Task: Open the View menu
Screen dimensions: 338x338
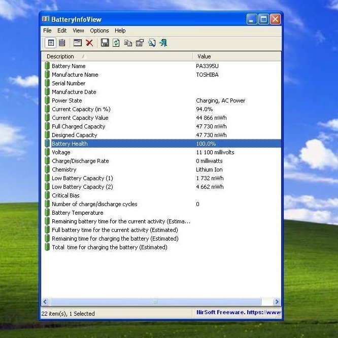Action: 78,30
